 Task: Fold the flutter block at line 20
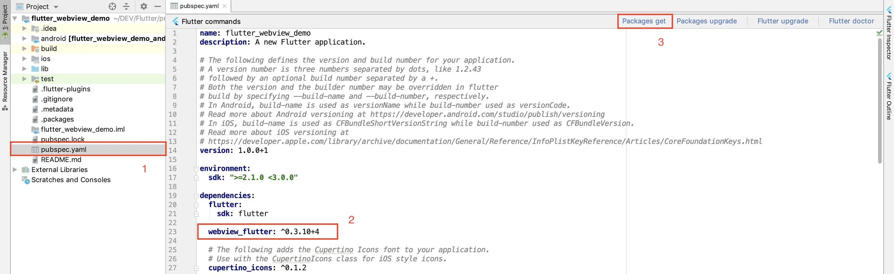tap(196, 205)
